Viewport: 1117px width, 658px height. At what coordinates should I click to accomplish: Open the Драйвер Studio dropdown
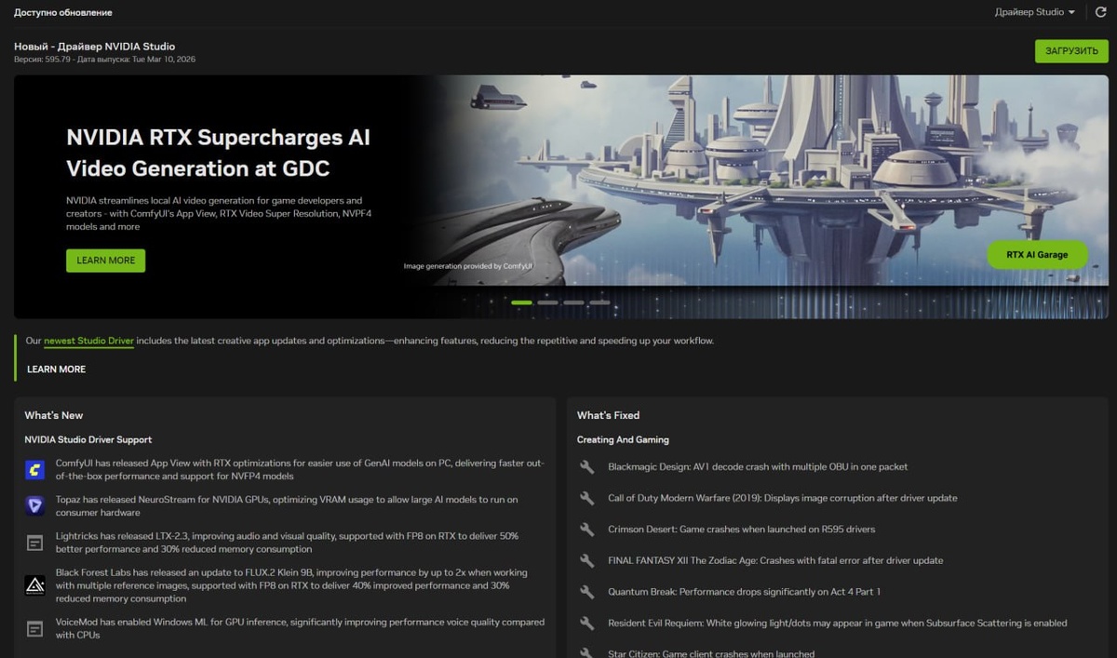click(1034, 12)
